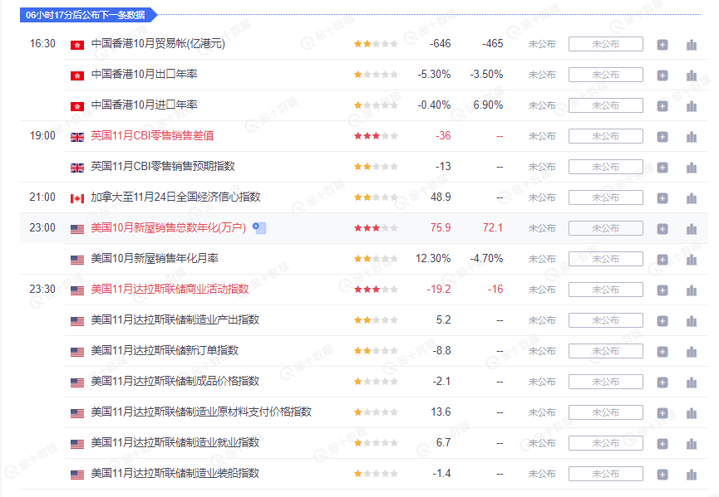Open chart icon for 达拉斯联储商业活动指数 row

pos(692,290)
